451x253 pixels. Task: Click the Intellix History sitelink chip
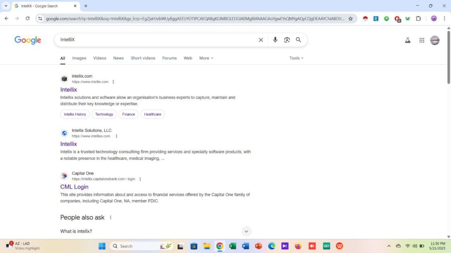(x=75, y=114)
